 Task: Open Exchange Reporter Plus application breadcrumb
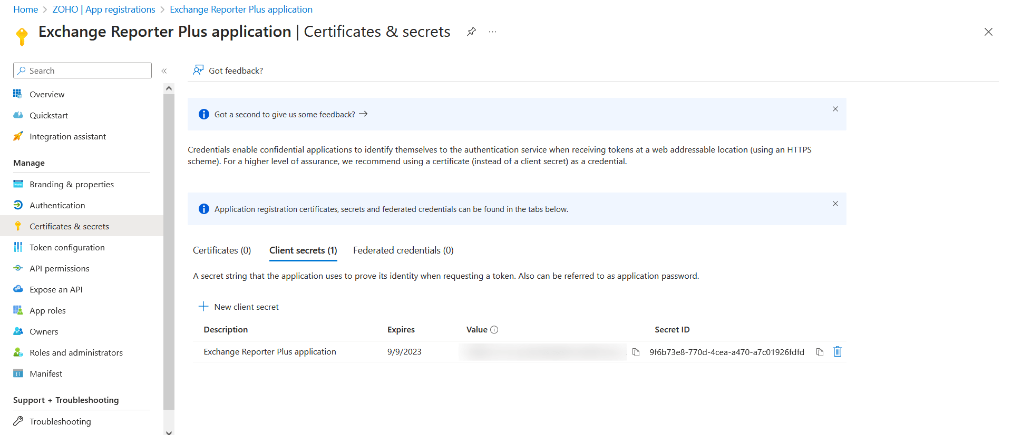point(241,9)
